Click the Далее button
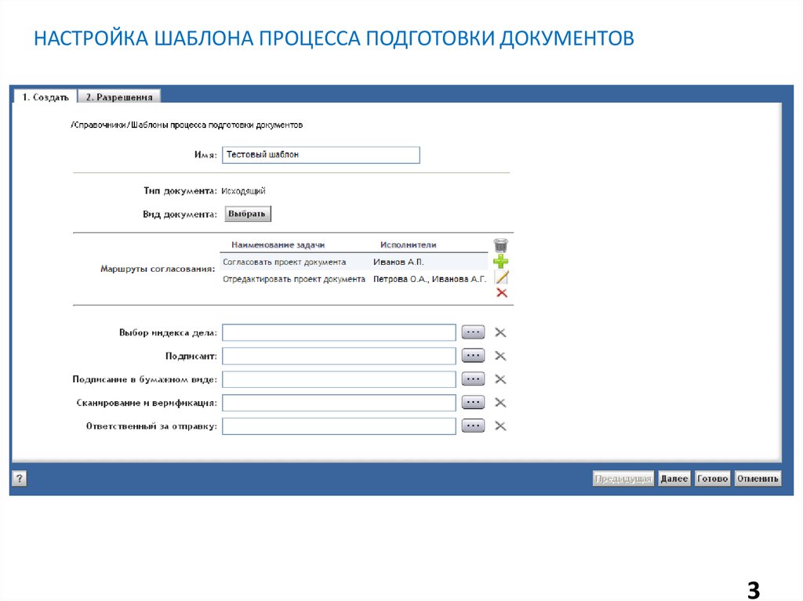The width and height of the screenshot is (803, 601). pos(674,477)
